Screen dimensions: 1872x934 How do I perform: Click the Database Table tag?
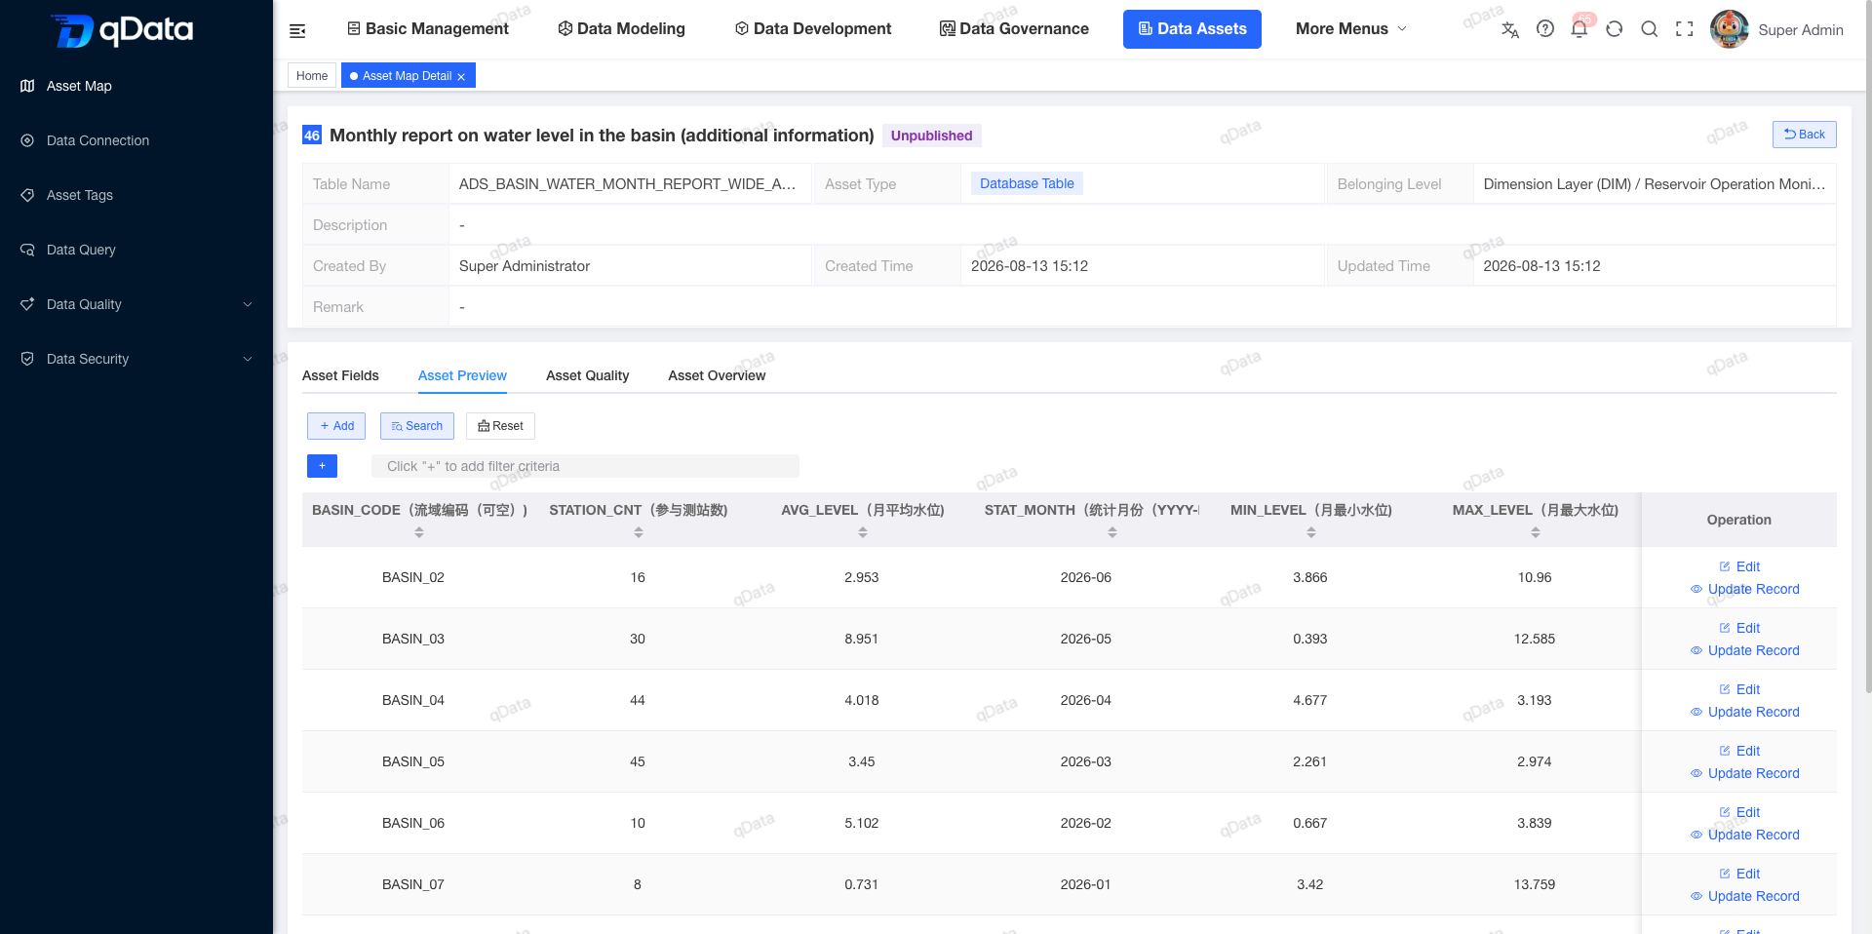pos(1027,183)
